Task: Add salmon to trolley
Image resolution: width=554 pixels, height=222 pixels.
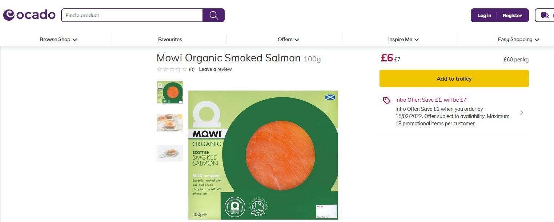Action: tap(454, 78)
